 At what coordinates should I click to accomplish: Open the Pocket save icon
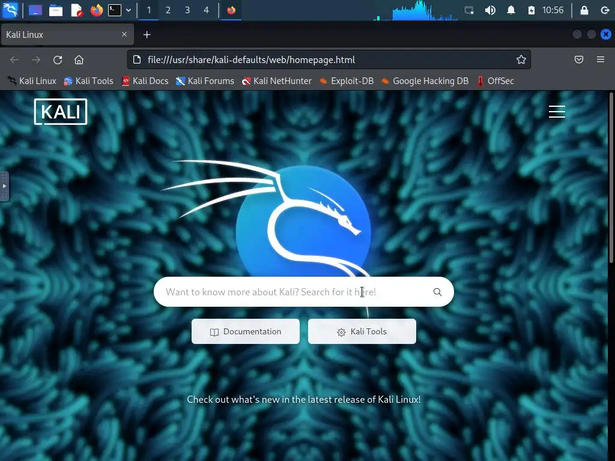(x=578, y=59)
